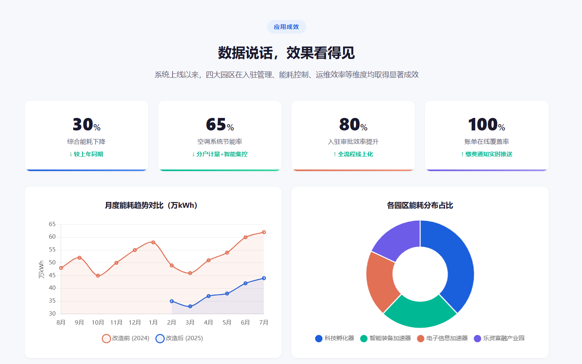Click the 月度能耗趋势对比（万kWh）chart title
Viewport: 582px width, 364px height.
click(153, 205)
